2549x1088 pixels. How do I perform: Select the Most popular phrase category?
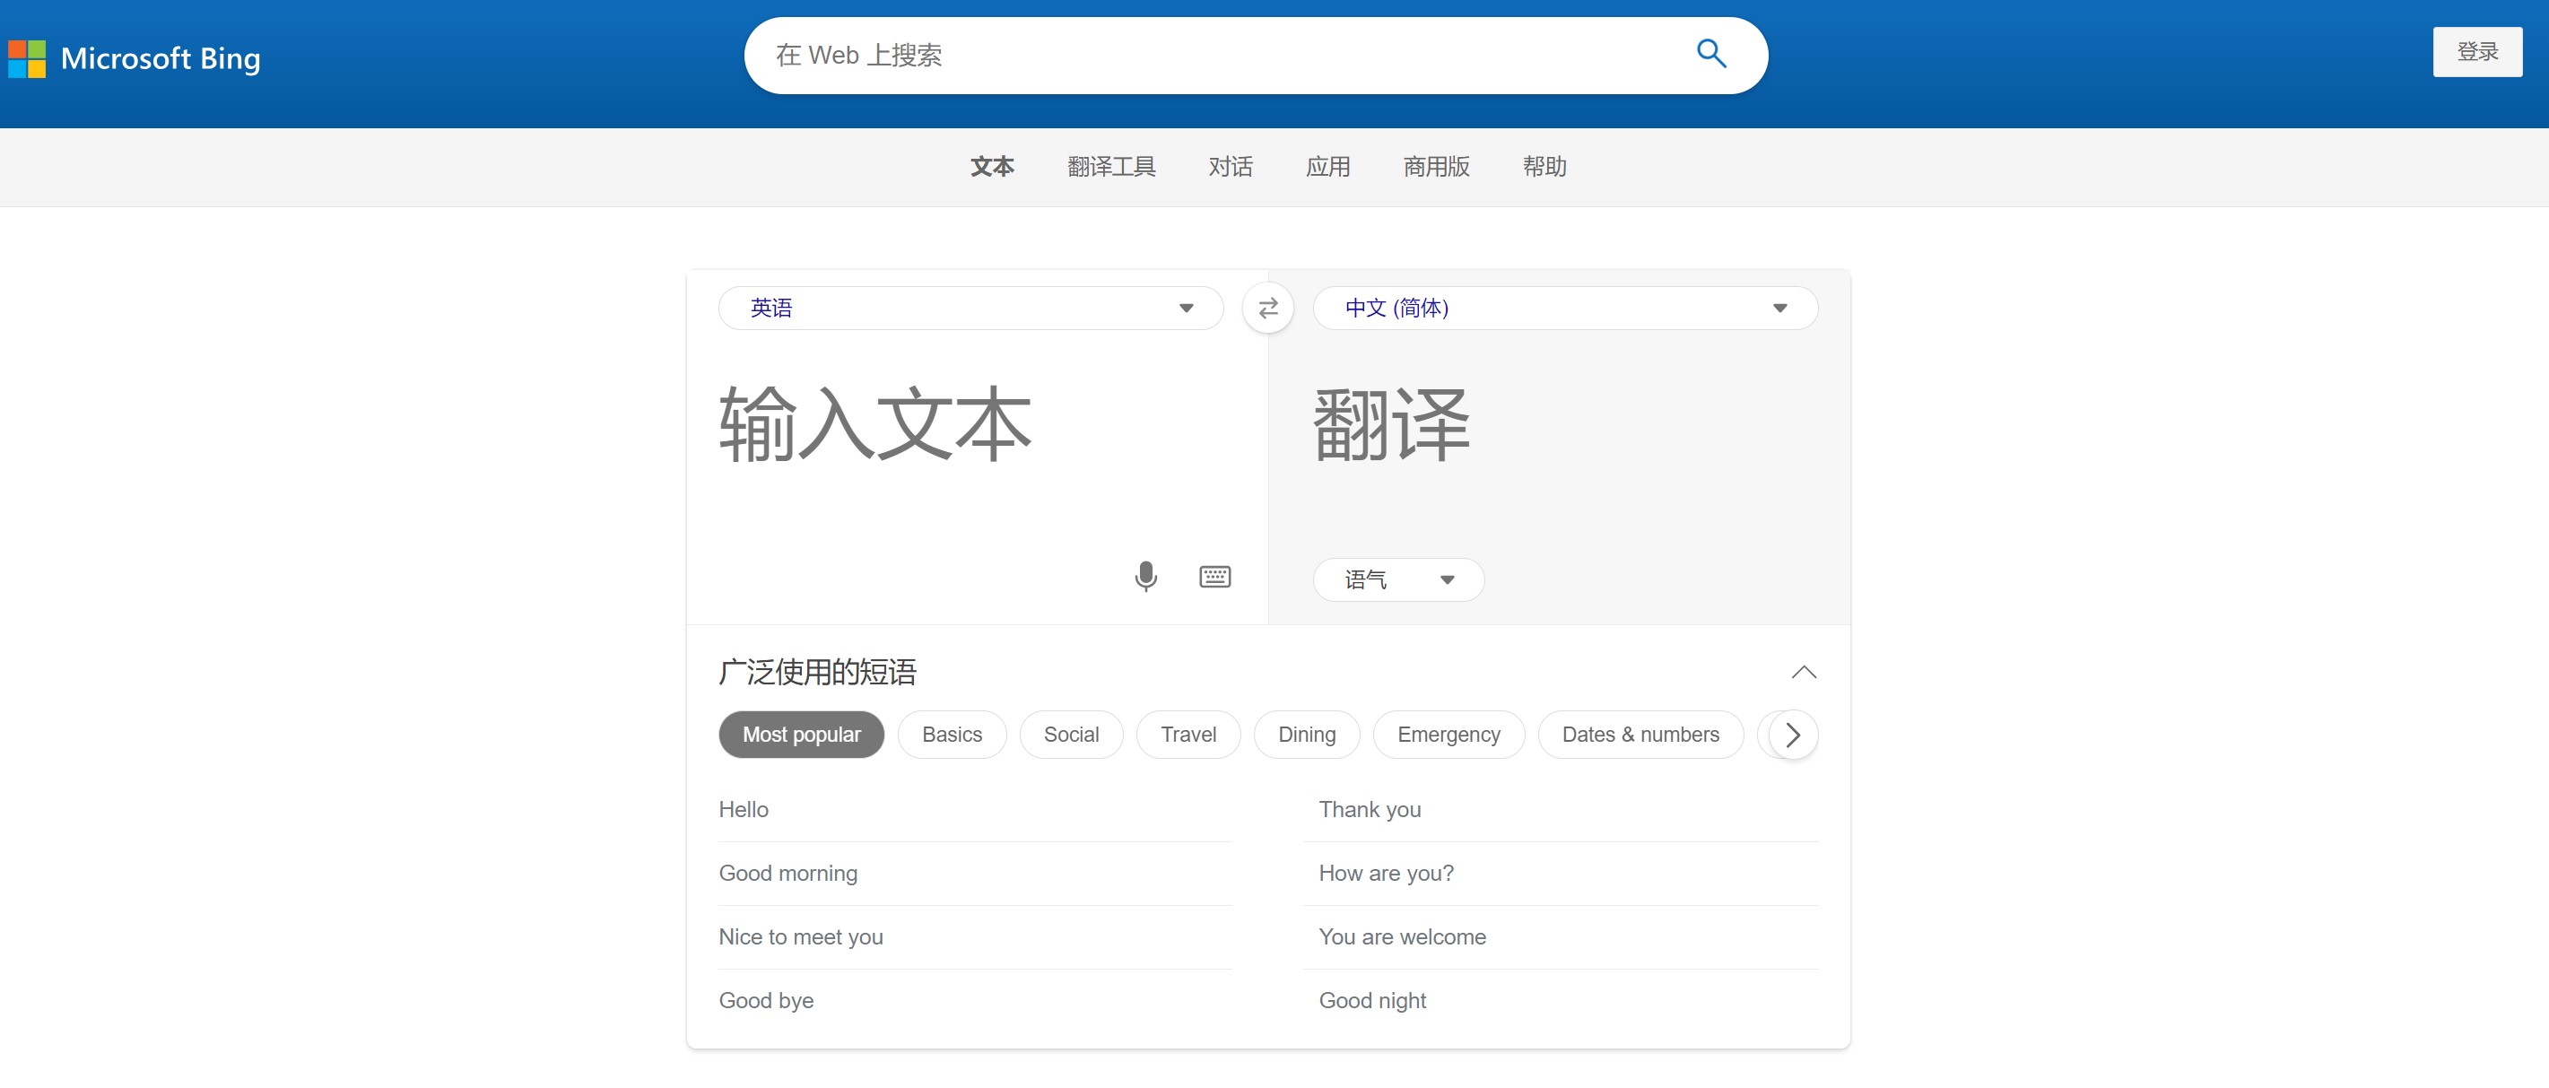(x=802, y=734)
